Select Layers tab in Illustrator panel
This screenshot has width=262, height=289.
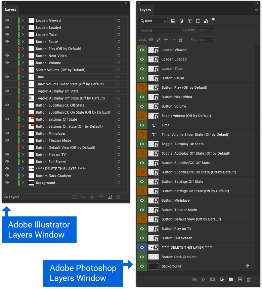pyautogui.click(x=10, y=10)
